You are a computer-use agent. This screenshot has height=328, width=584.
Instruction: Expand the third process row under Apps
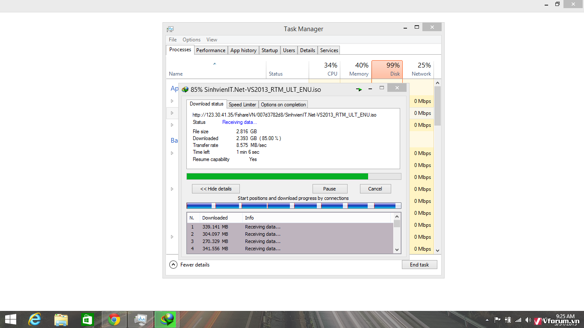172,125
